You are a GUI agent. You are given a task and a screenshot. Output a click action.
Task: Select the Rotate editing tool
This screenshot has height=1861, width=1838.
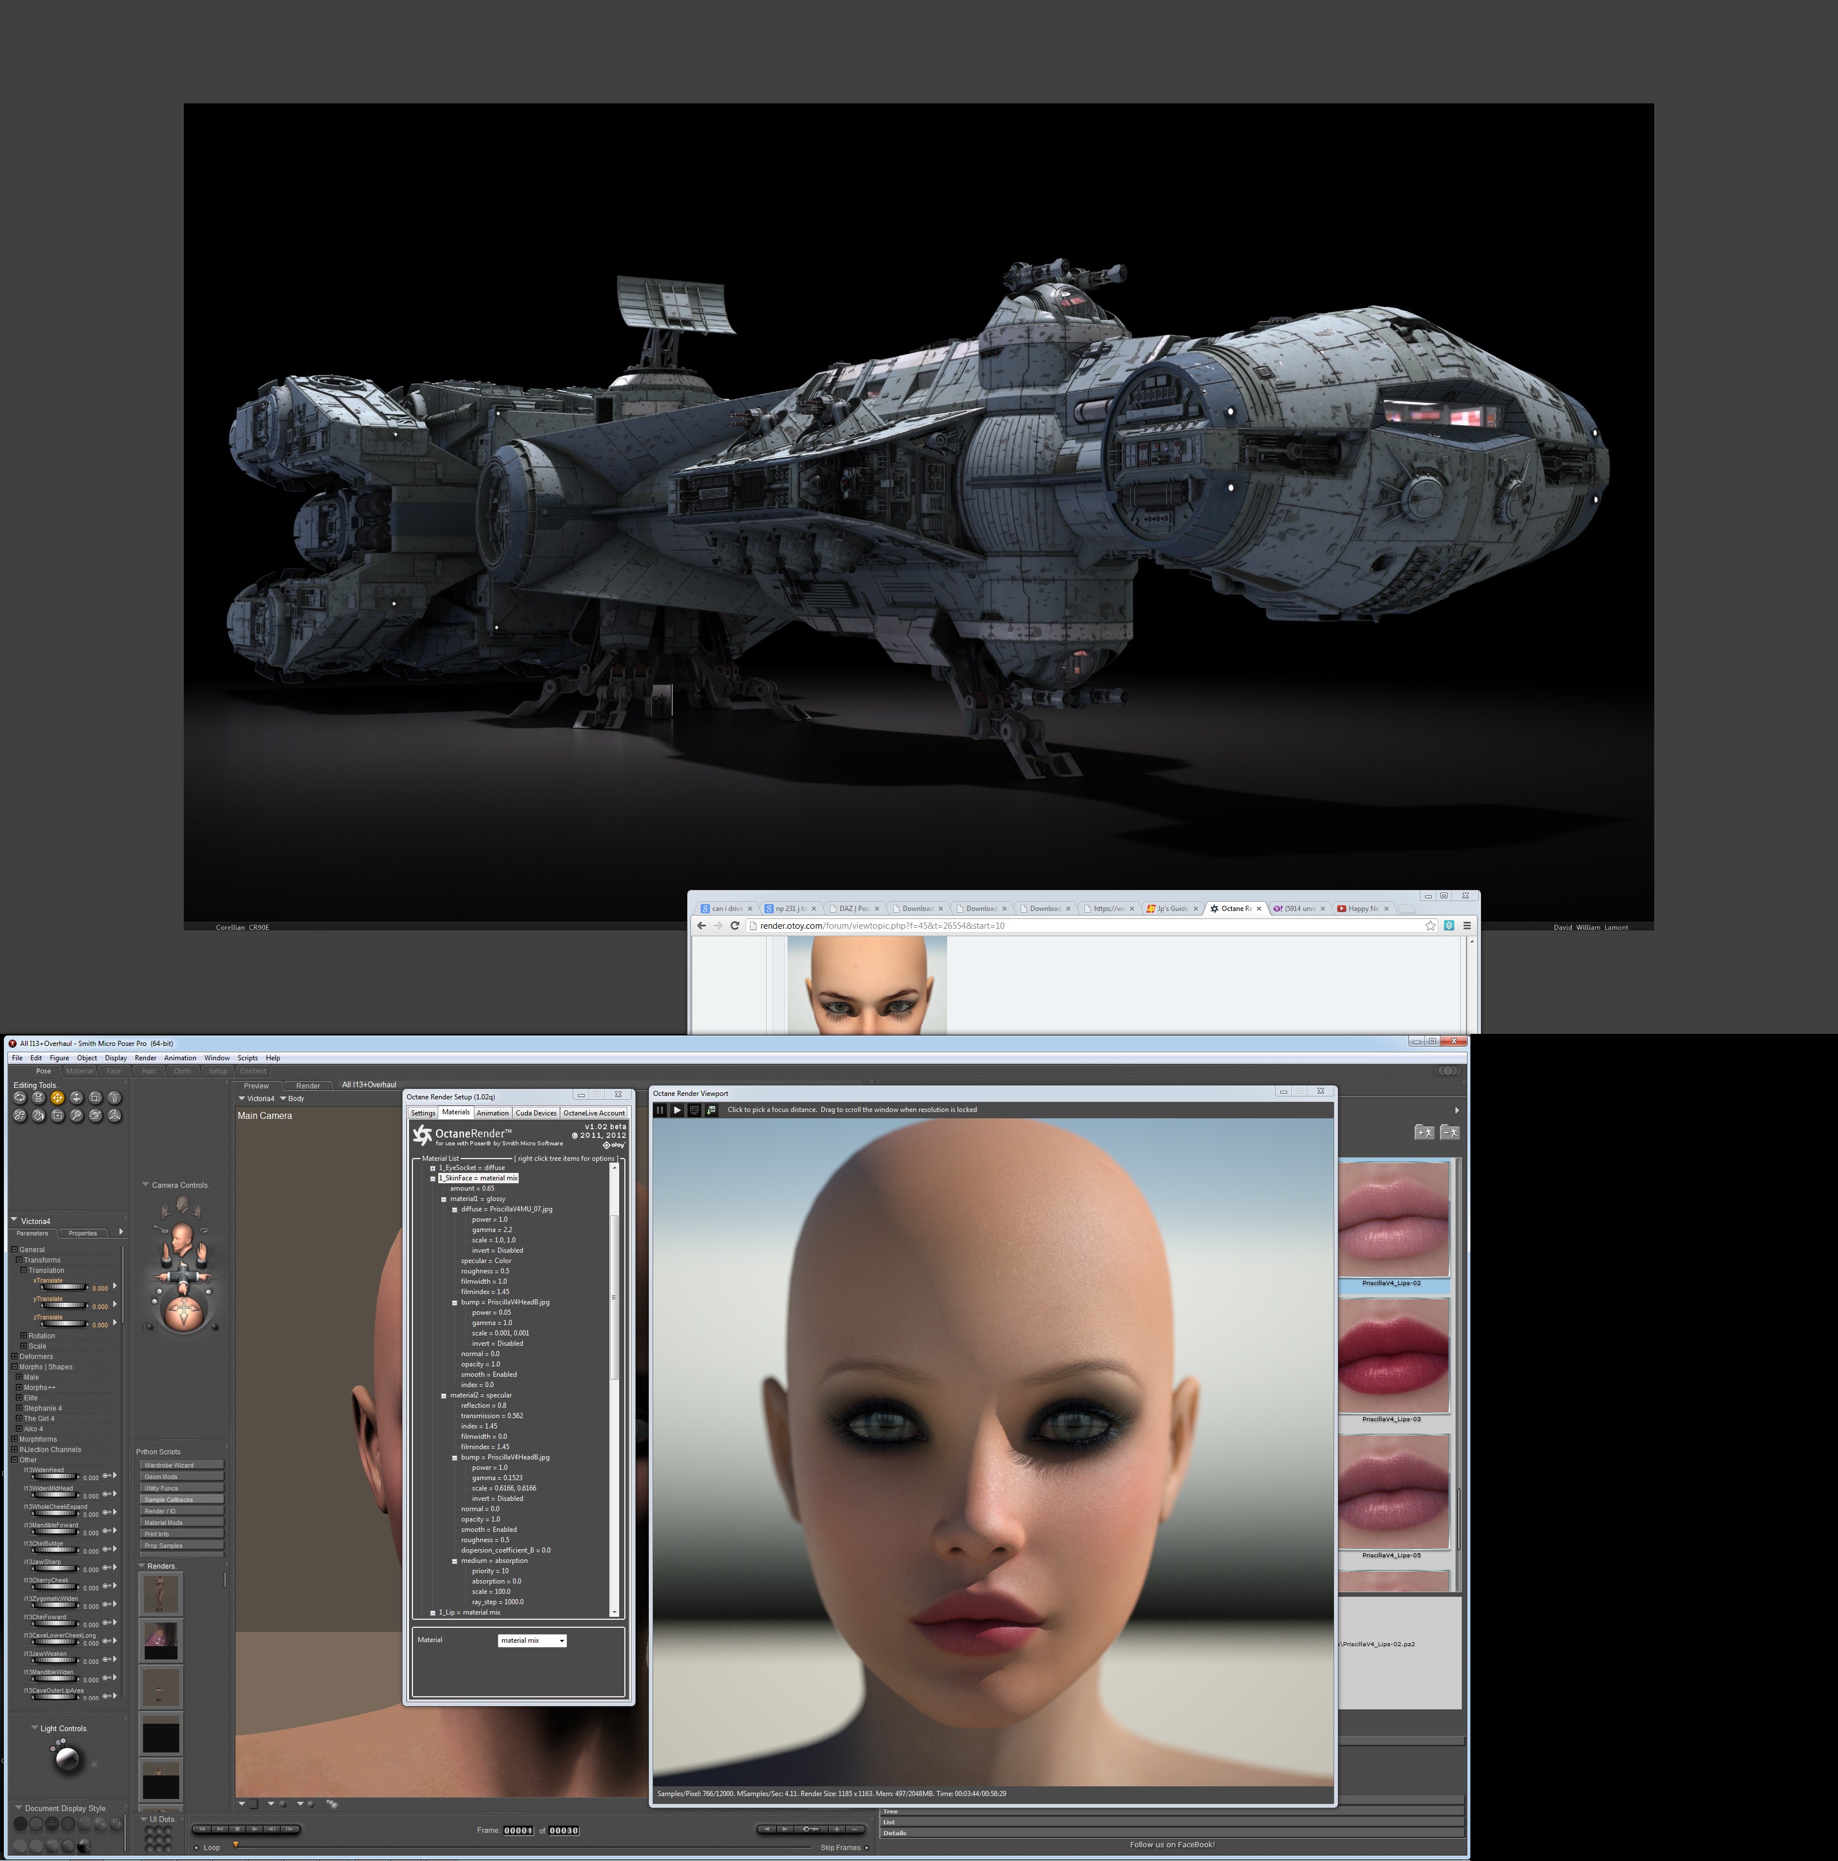coord(20,1097)
